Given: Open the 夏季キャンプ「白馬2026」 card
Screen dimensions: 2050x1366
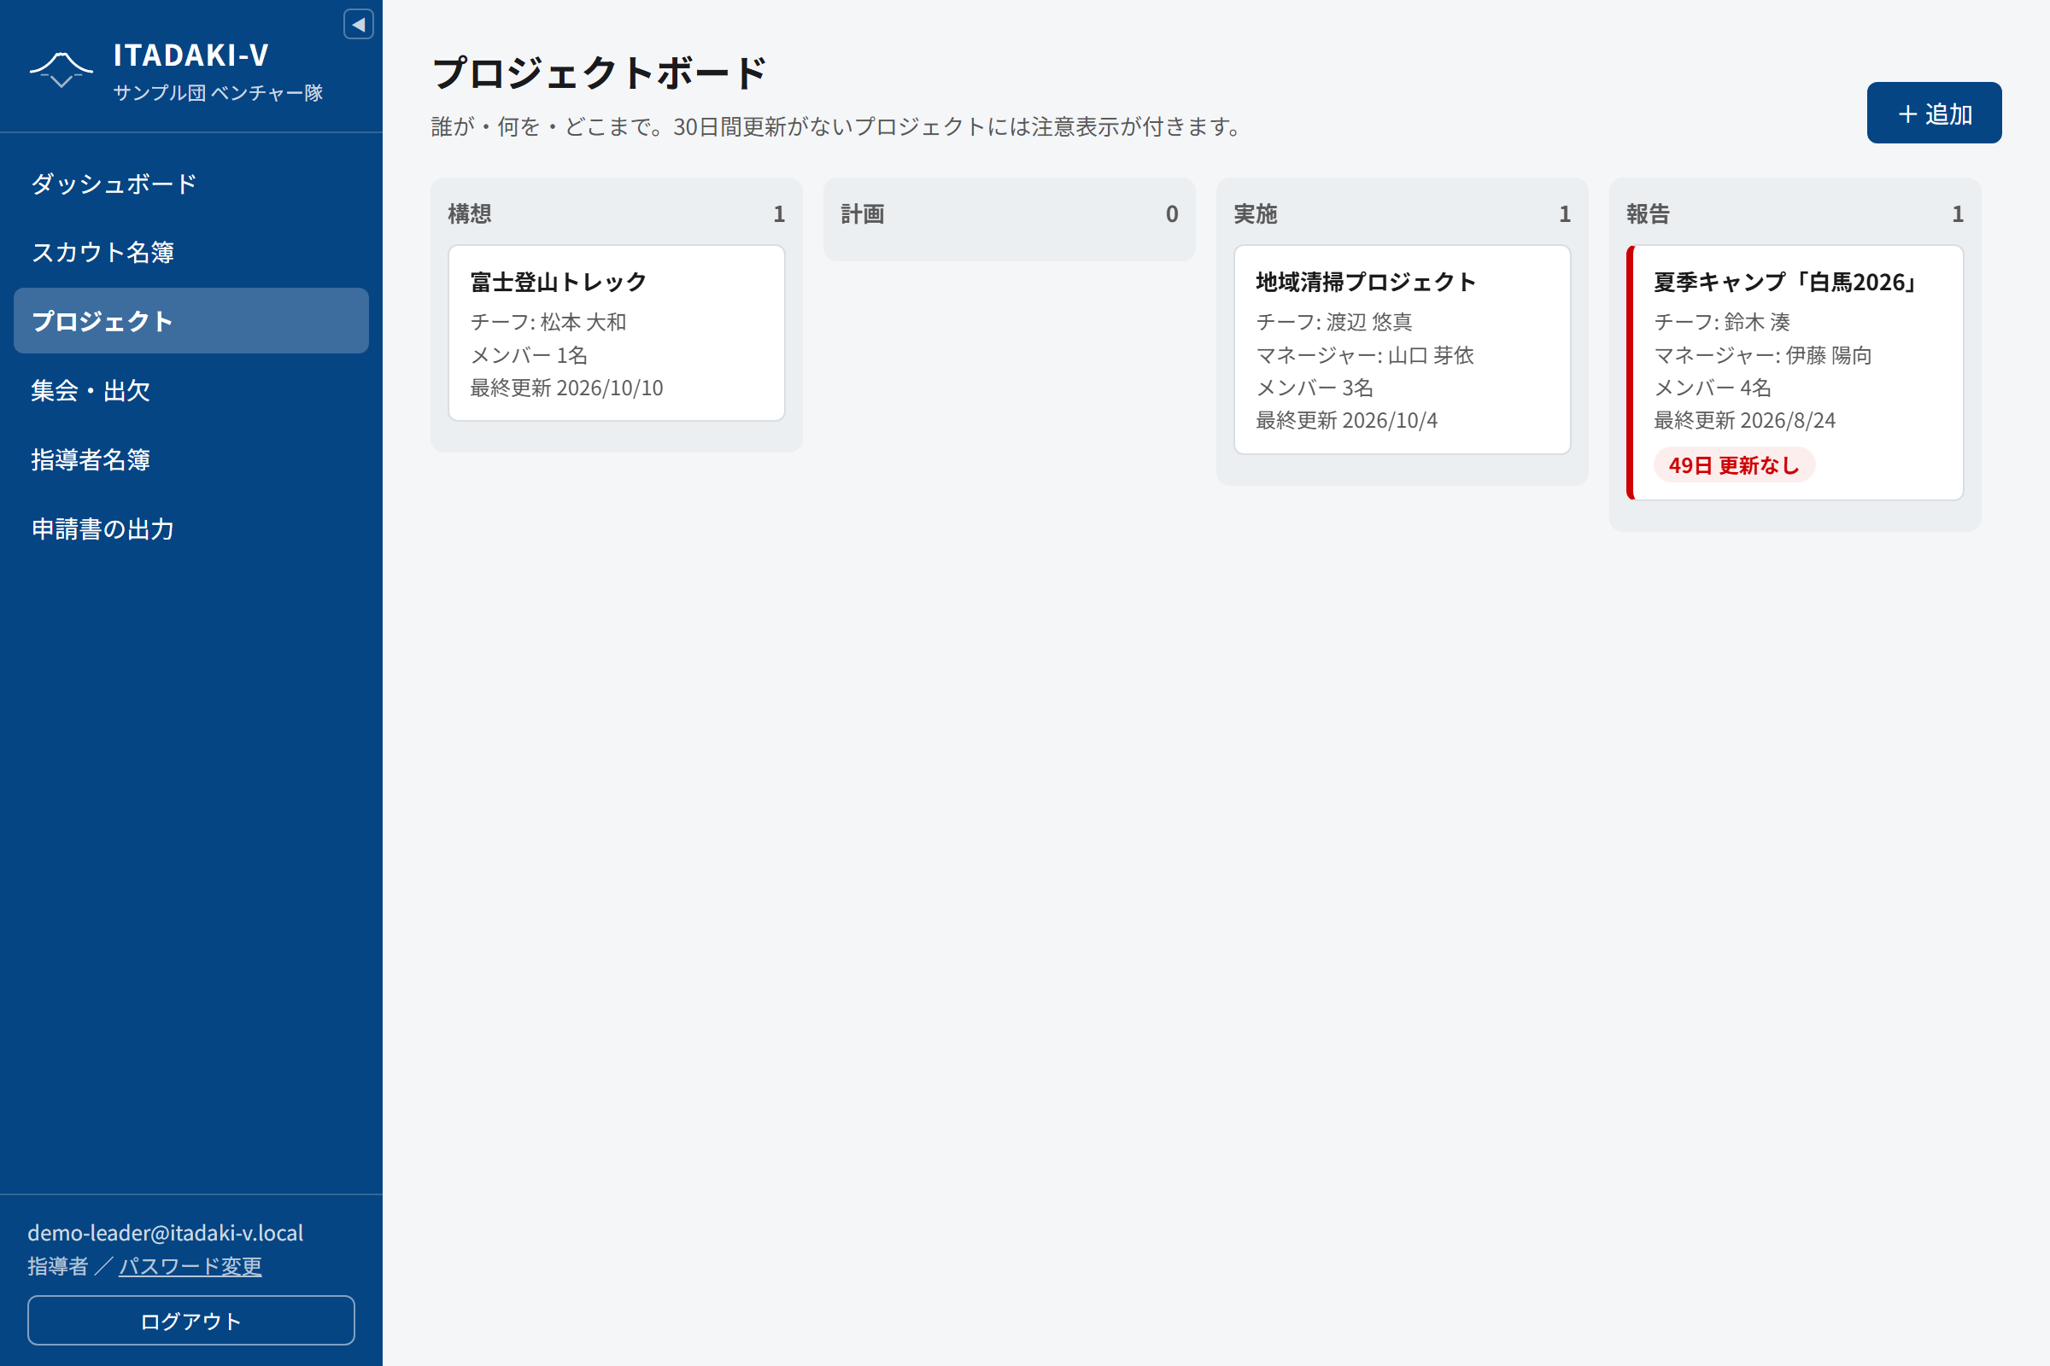Looking at the screenshot, I should (x=1795, y=373).
